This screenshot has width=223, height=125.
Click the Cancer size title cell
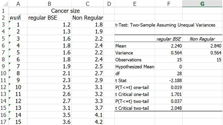coord(66,11)
